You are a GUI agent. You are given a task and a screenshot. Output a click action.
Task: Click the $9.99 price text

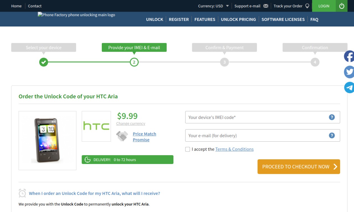coord(127,116)
